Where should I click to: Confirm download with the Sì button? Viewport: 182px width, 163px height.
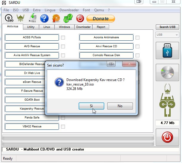tap(91, 106)
